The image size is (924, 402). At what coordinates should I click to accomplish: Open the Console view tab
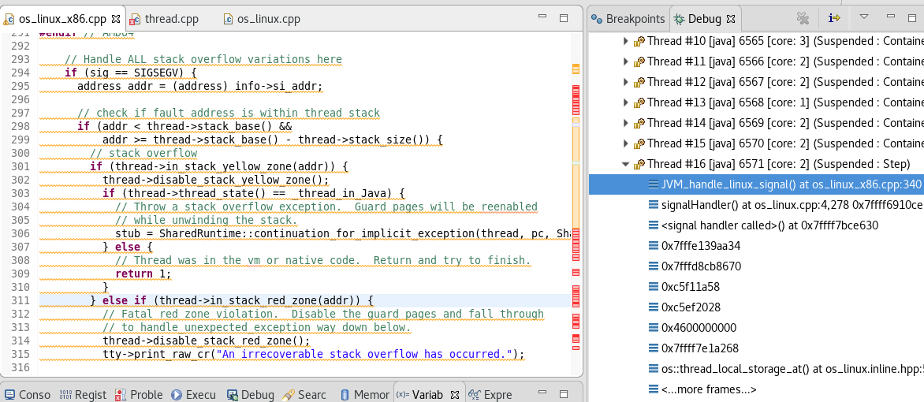(x=28, y=394)
